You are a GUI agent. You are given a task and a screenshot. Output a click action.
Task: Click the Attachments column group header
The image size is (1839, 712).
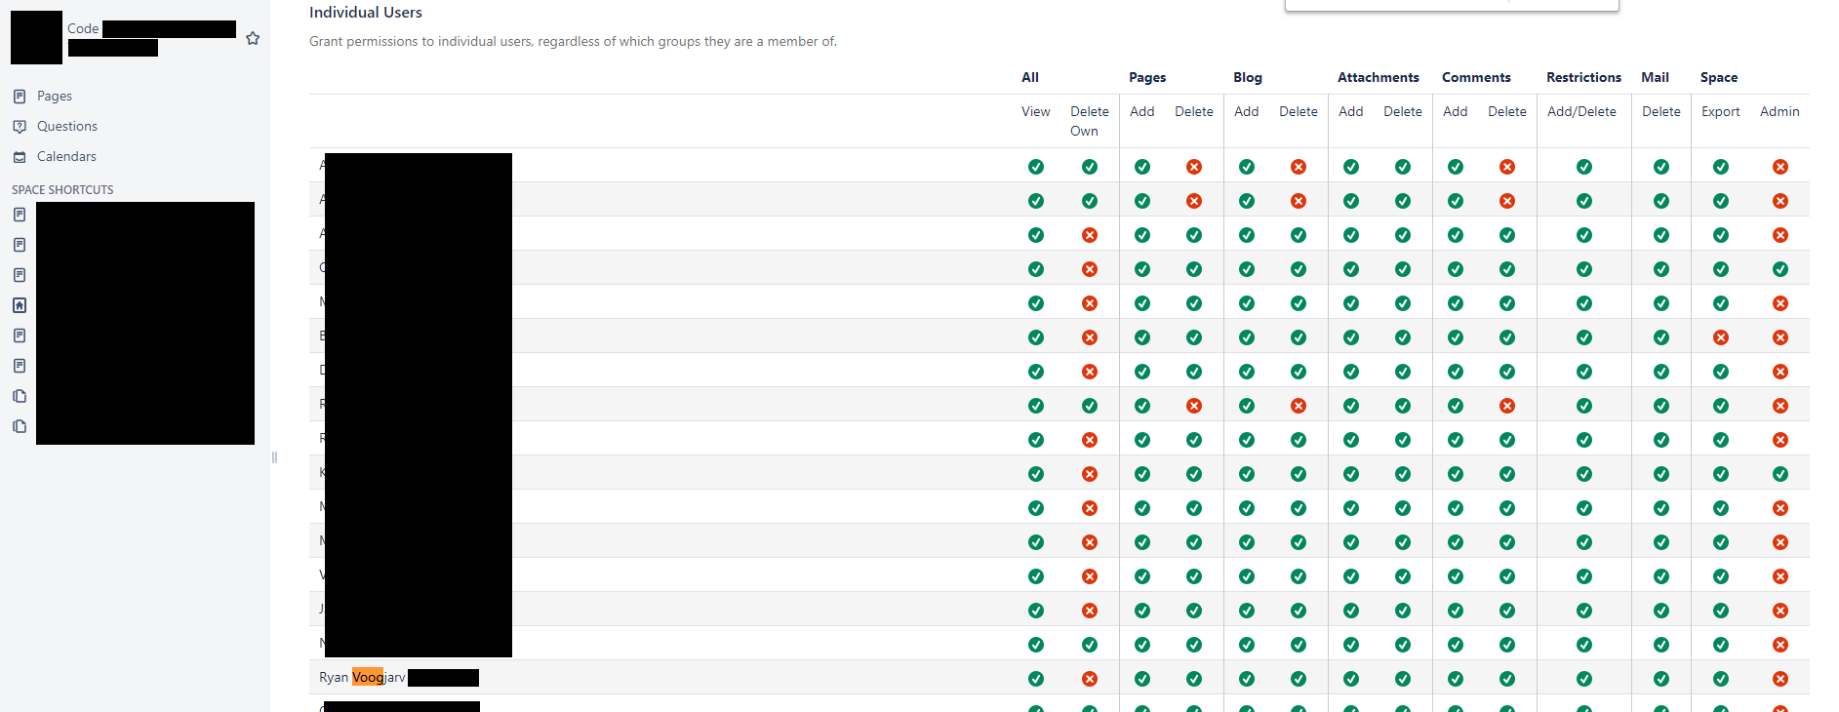1378,77
